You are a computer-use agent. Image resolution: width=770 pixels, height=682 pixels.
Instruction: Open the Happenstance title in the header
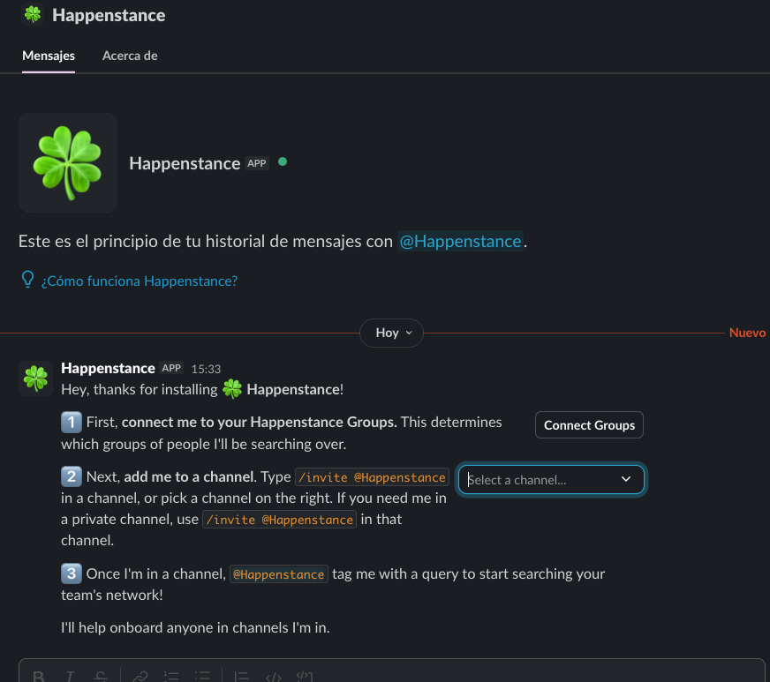109,15
